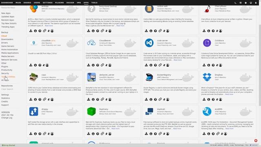The height and width of the screenshot is (147, 261).
Task: Open Support in the sidebar
Action: [x=5, y=105]
